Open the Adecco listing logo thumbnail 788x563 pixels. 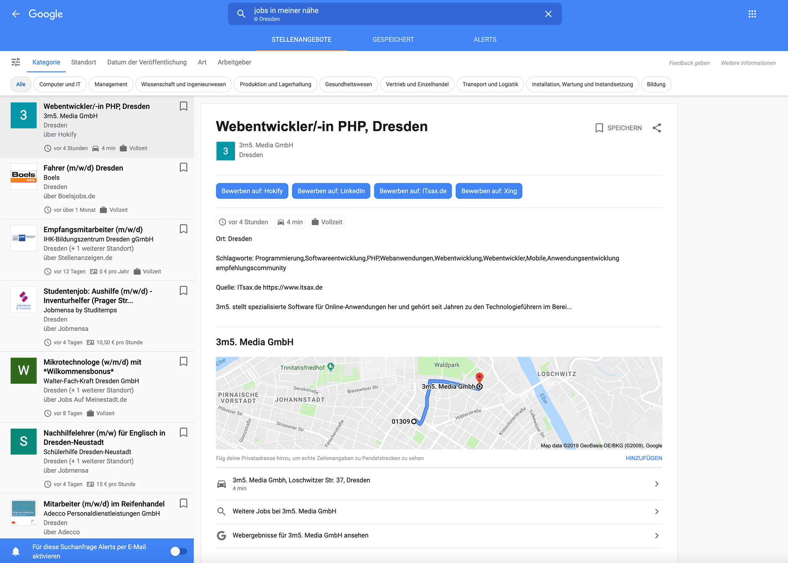coord(24,512)
